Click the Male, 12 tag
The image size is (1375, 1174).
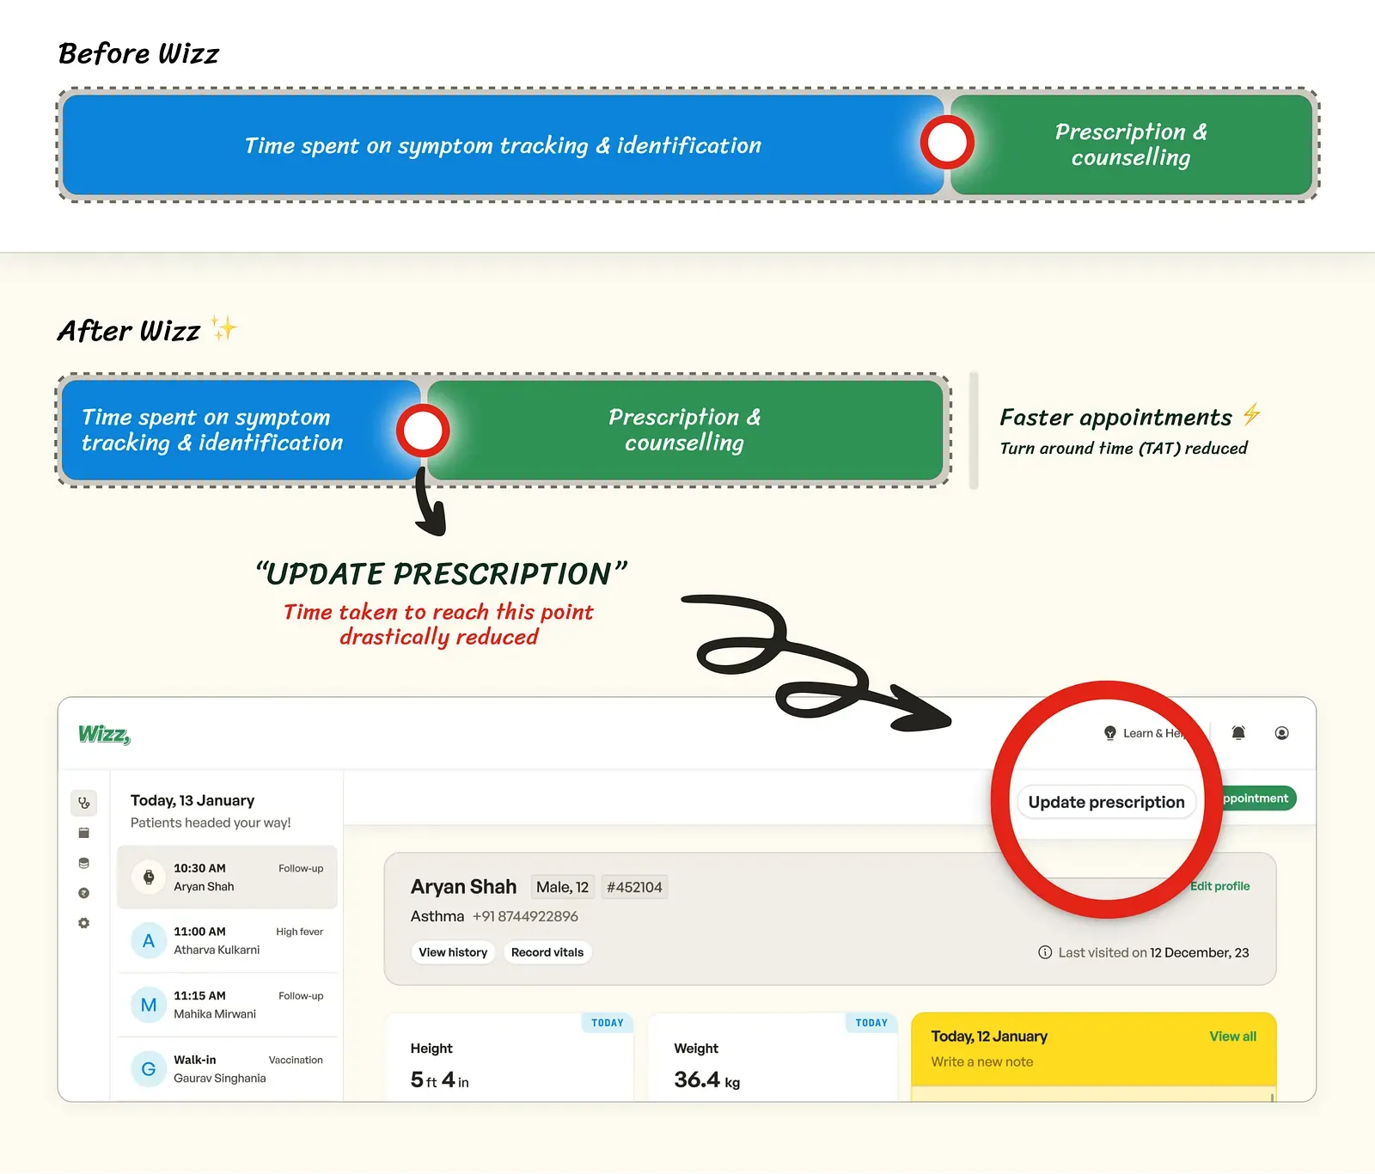563,887
